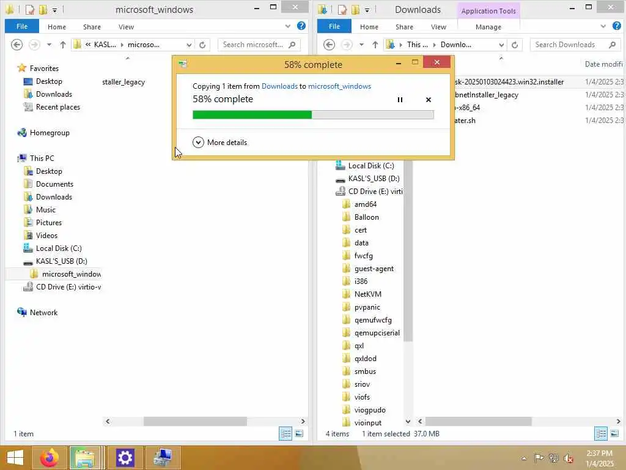Expand ribbon in Downloads window
Viewport: 626px width, 470px height.
pyautogui.click(x=603, y=26)
